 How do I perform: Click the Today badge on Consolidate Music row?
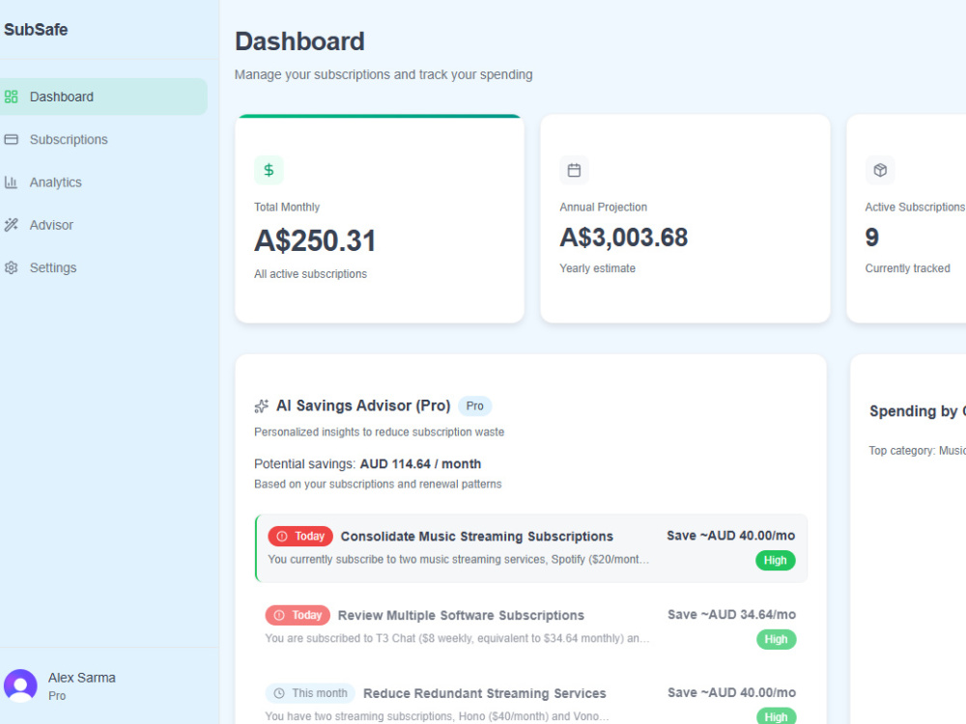tap(300, 536)
